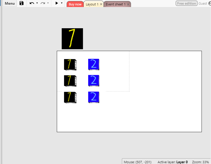Click the Mouse coordinates in status bar
This screenshot has height=164, width=211.
138,162
